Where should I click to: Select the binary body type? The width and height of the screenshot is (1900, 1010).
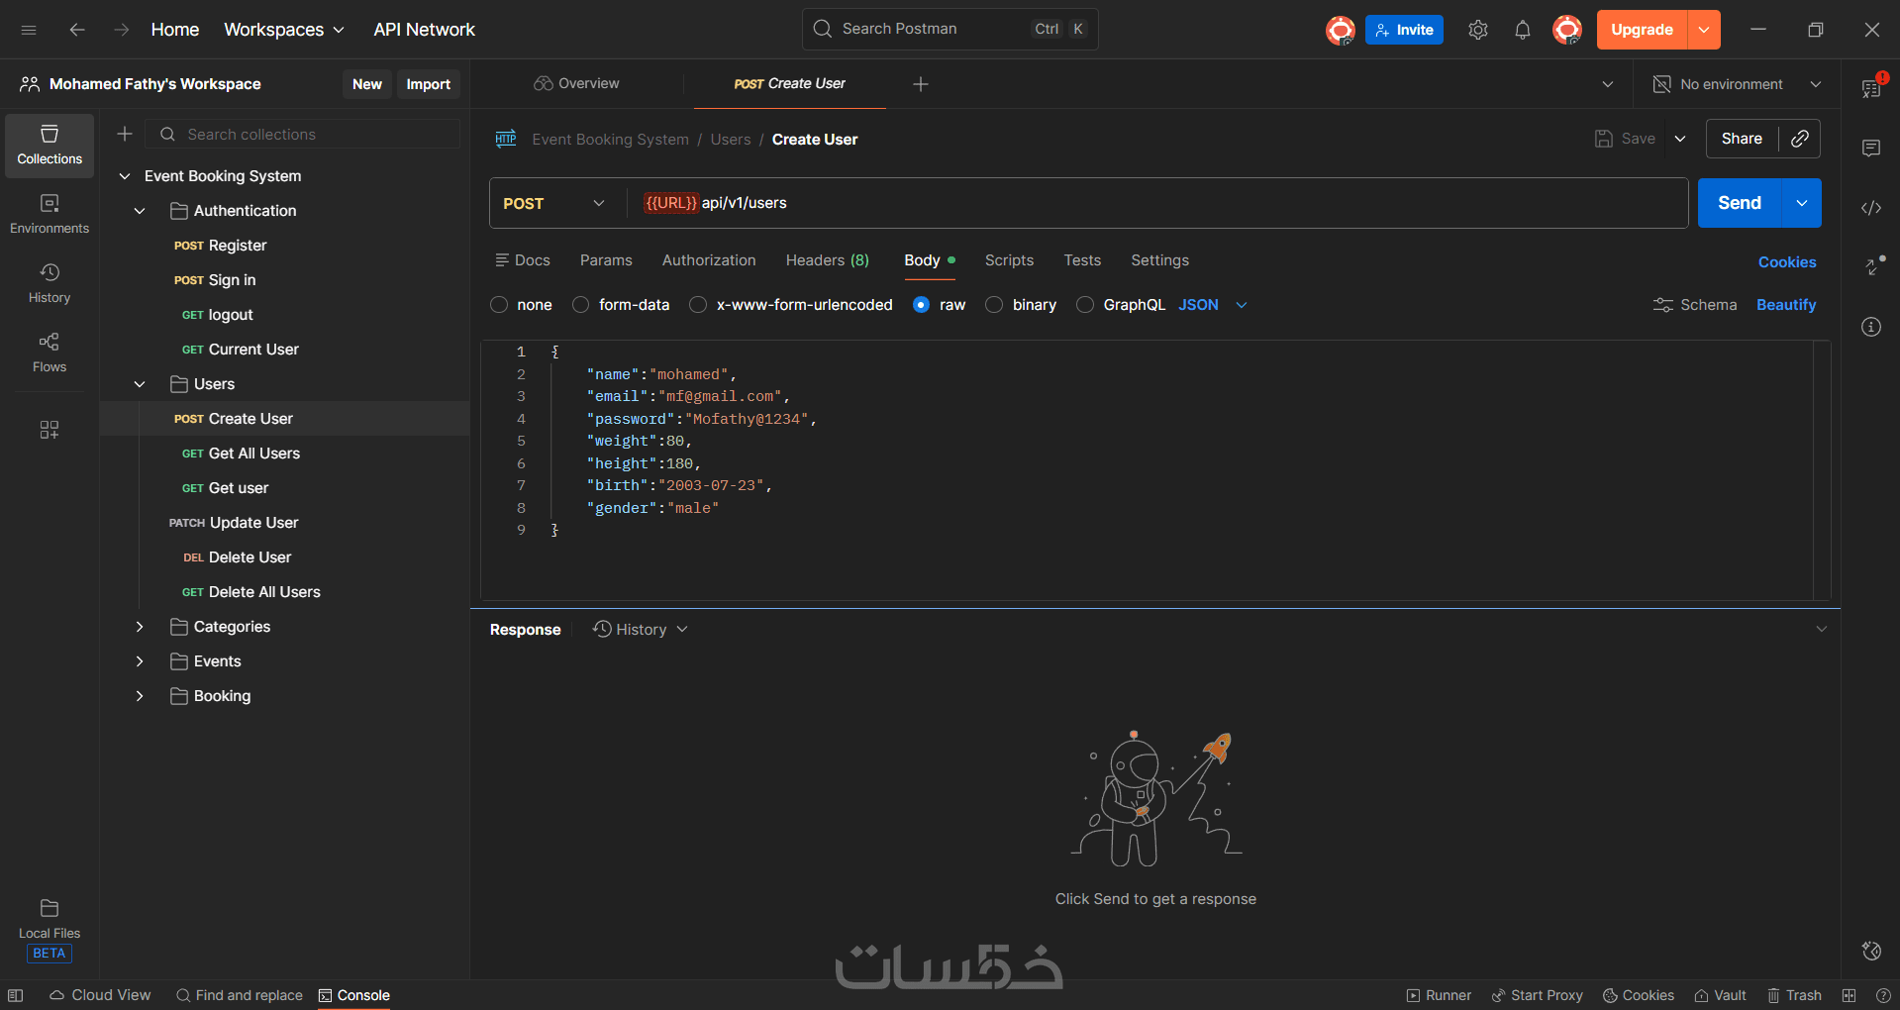pos(994,305)
